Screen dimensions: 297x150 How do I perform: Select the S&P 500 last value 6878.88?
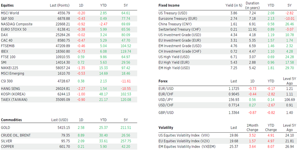click(x=64, y=19)
